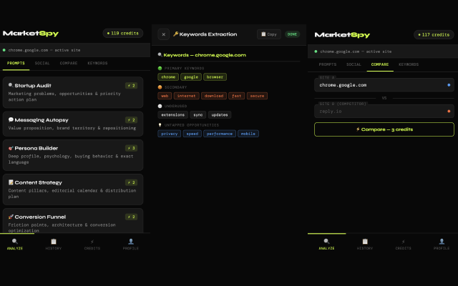Close the Keywords Extraction panel with X
The height and width of the screenshot is (286, 458).
coord(164,34)
